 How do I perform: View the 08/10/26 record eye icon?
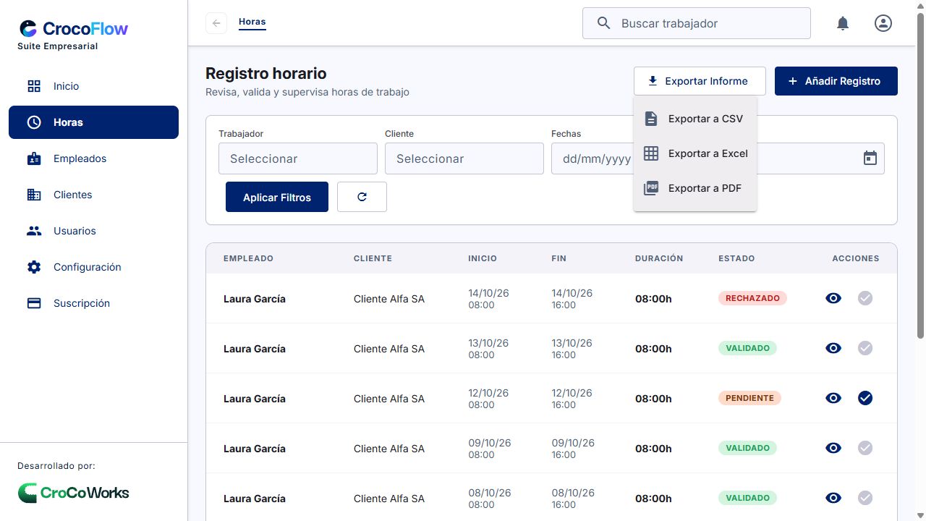click(x=833, y=498)
